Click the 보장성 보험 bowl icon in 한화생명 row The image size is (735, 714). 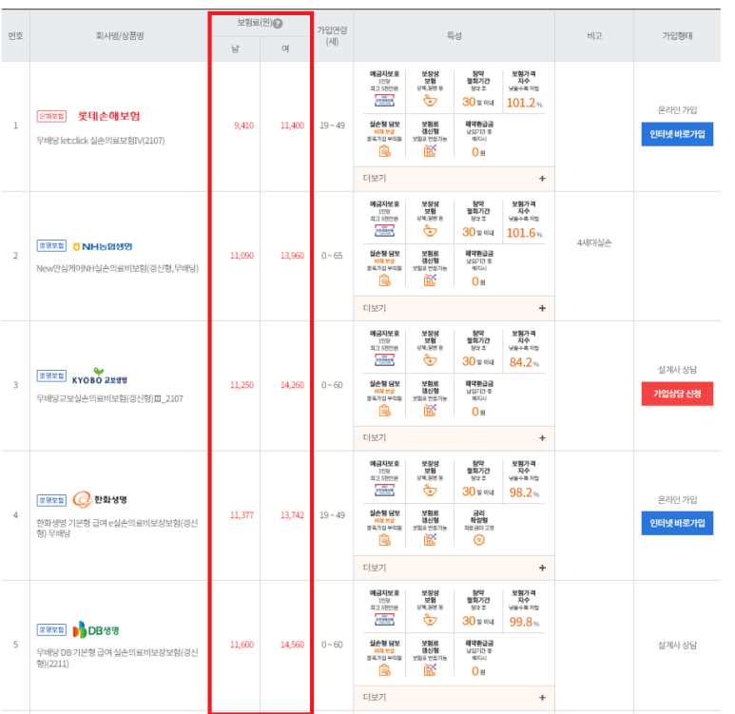coord(430,490)
